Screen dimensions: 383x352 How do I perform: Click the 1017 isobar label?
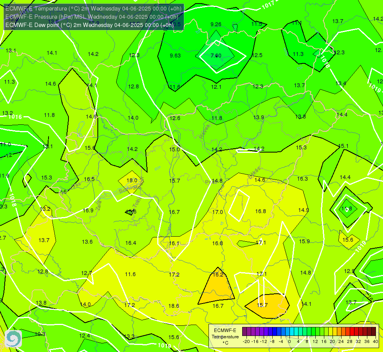[x=268, y=5]
